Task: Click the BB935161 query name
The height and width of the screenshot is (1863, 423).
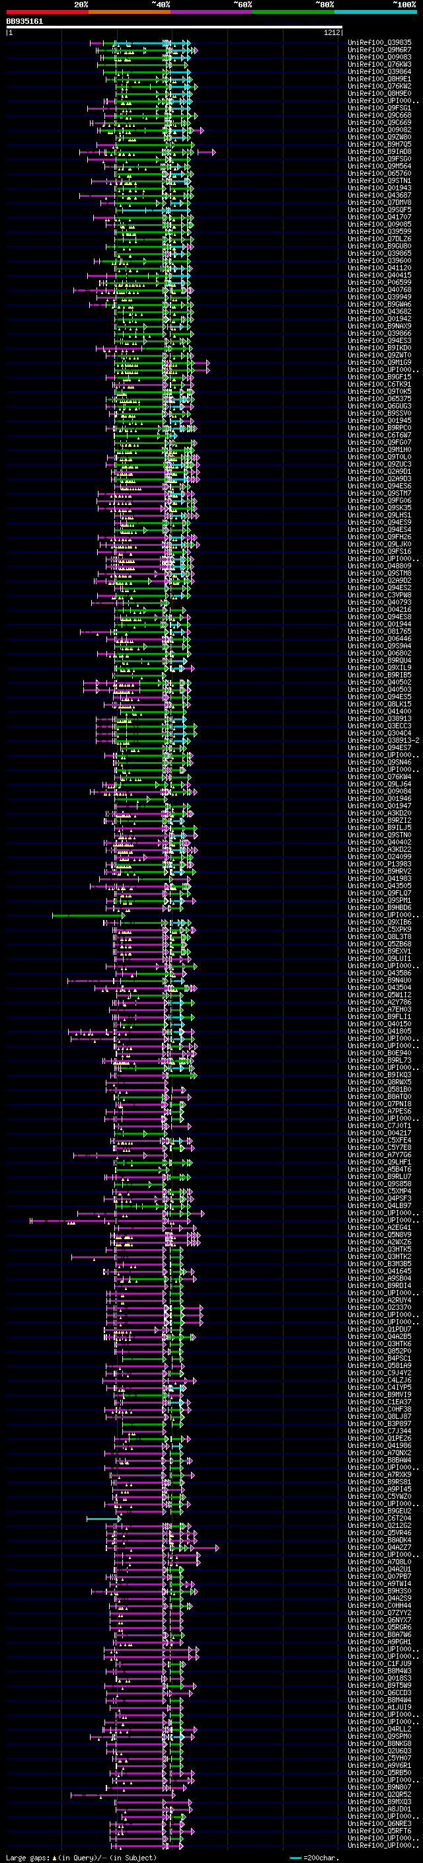Action: [24, 21]
